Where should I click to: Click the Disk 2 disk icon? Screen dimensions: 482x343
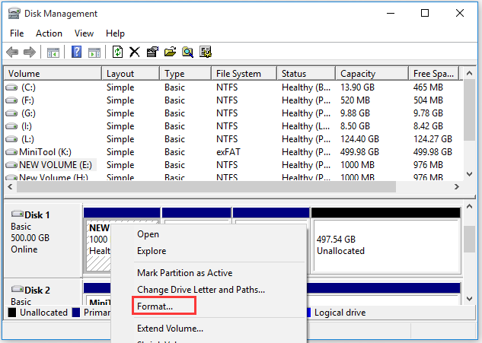point(18,289)
